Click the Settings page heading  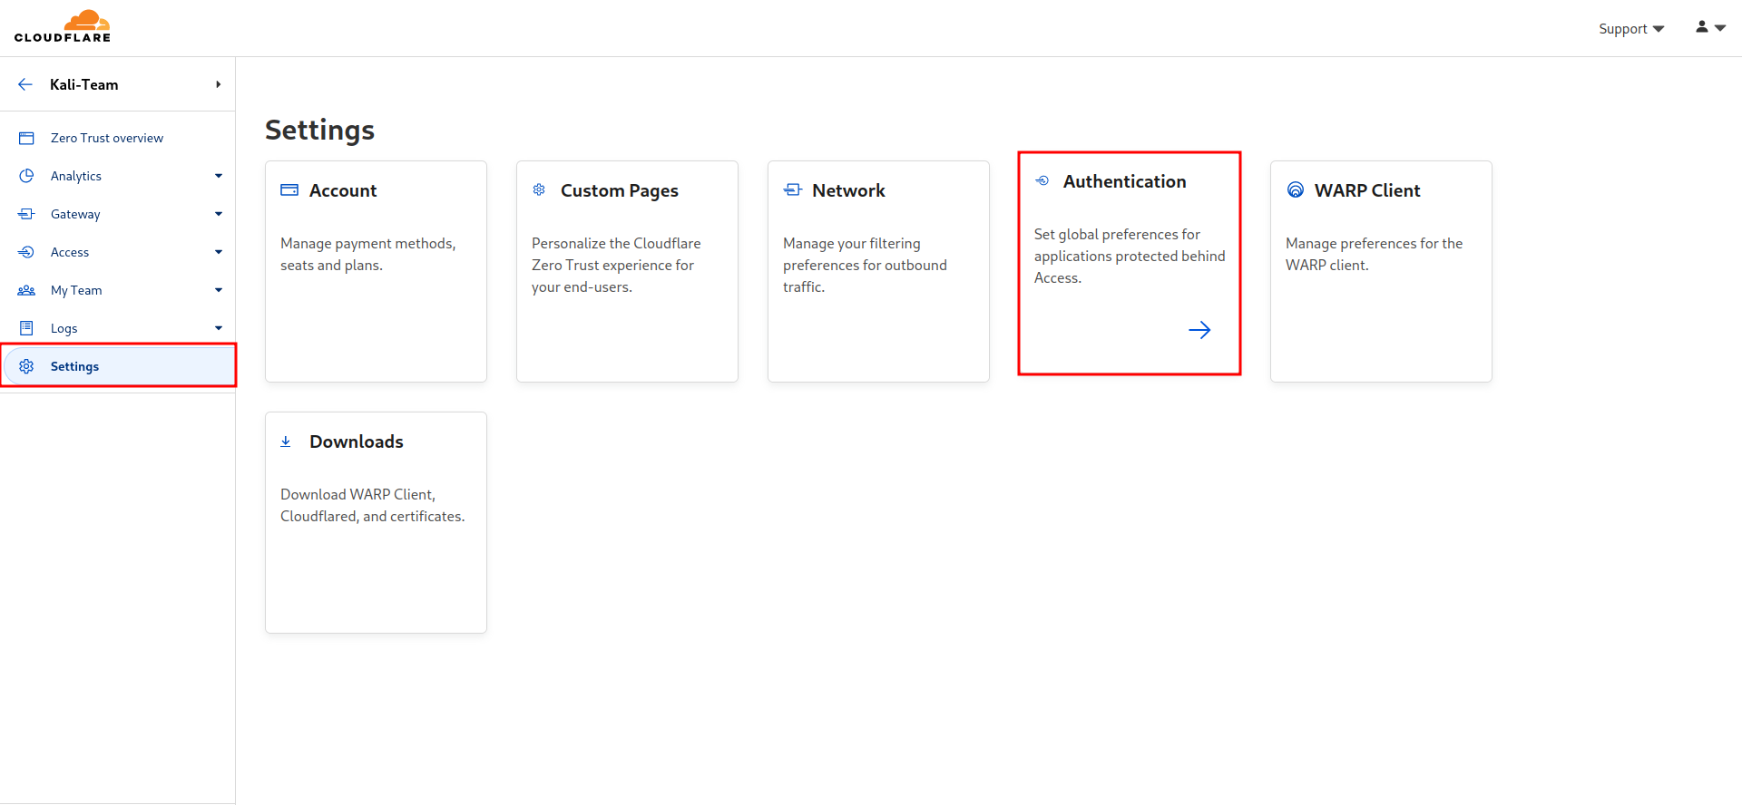tap(319, 131)
